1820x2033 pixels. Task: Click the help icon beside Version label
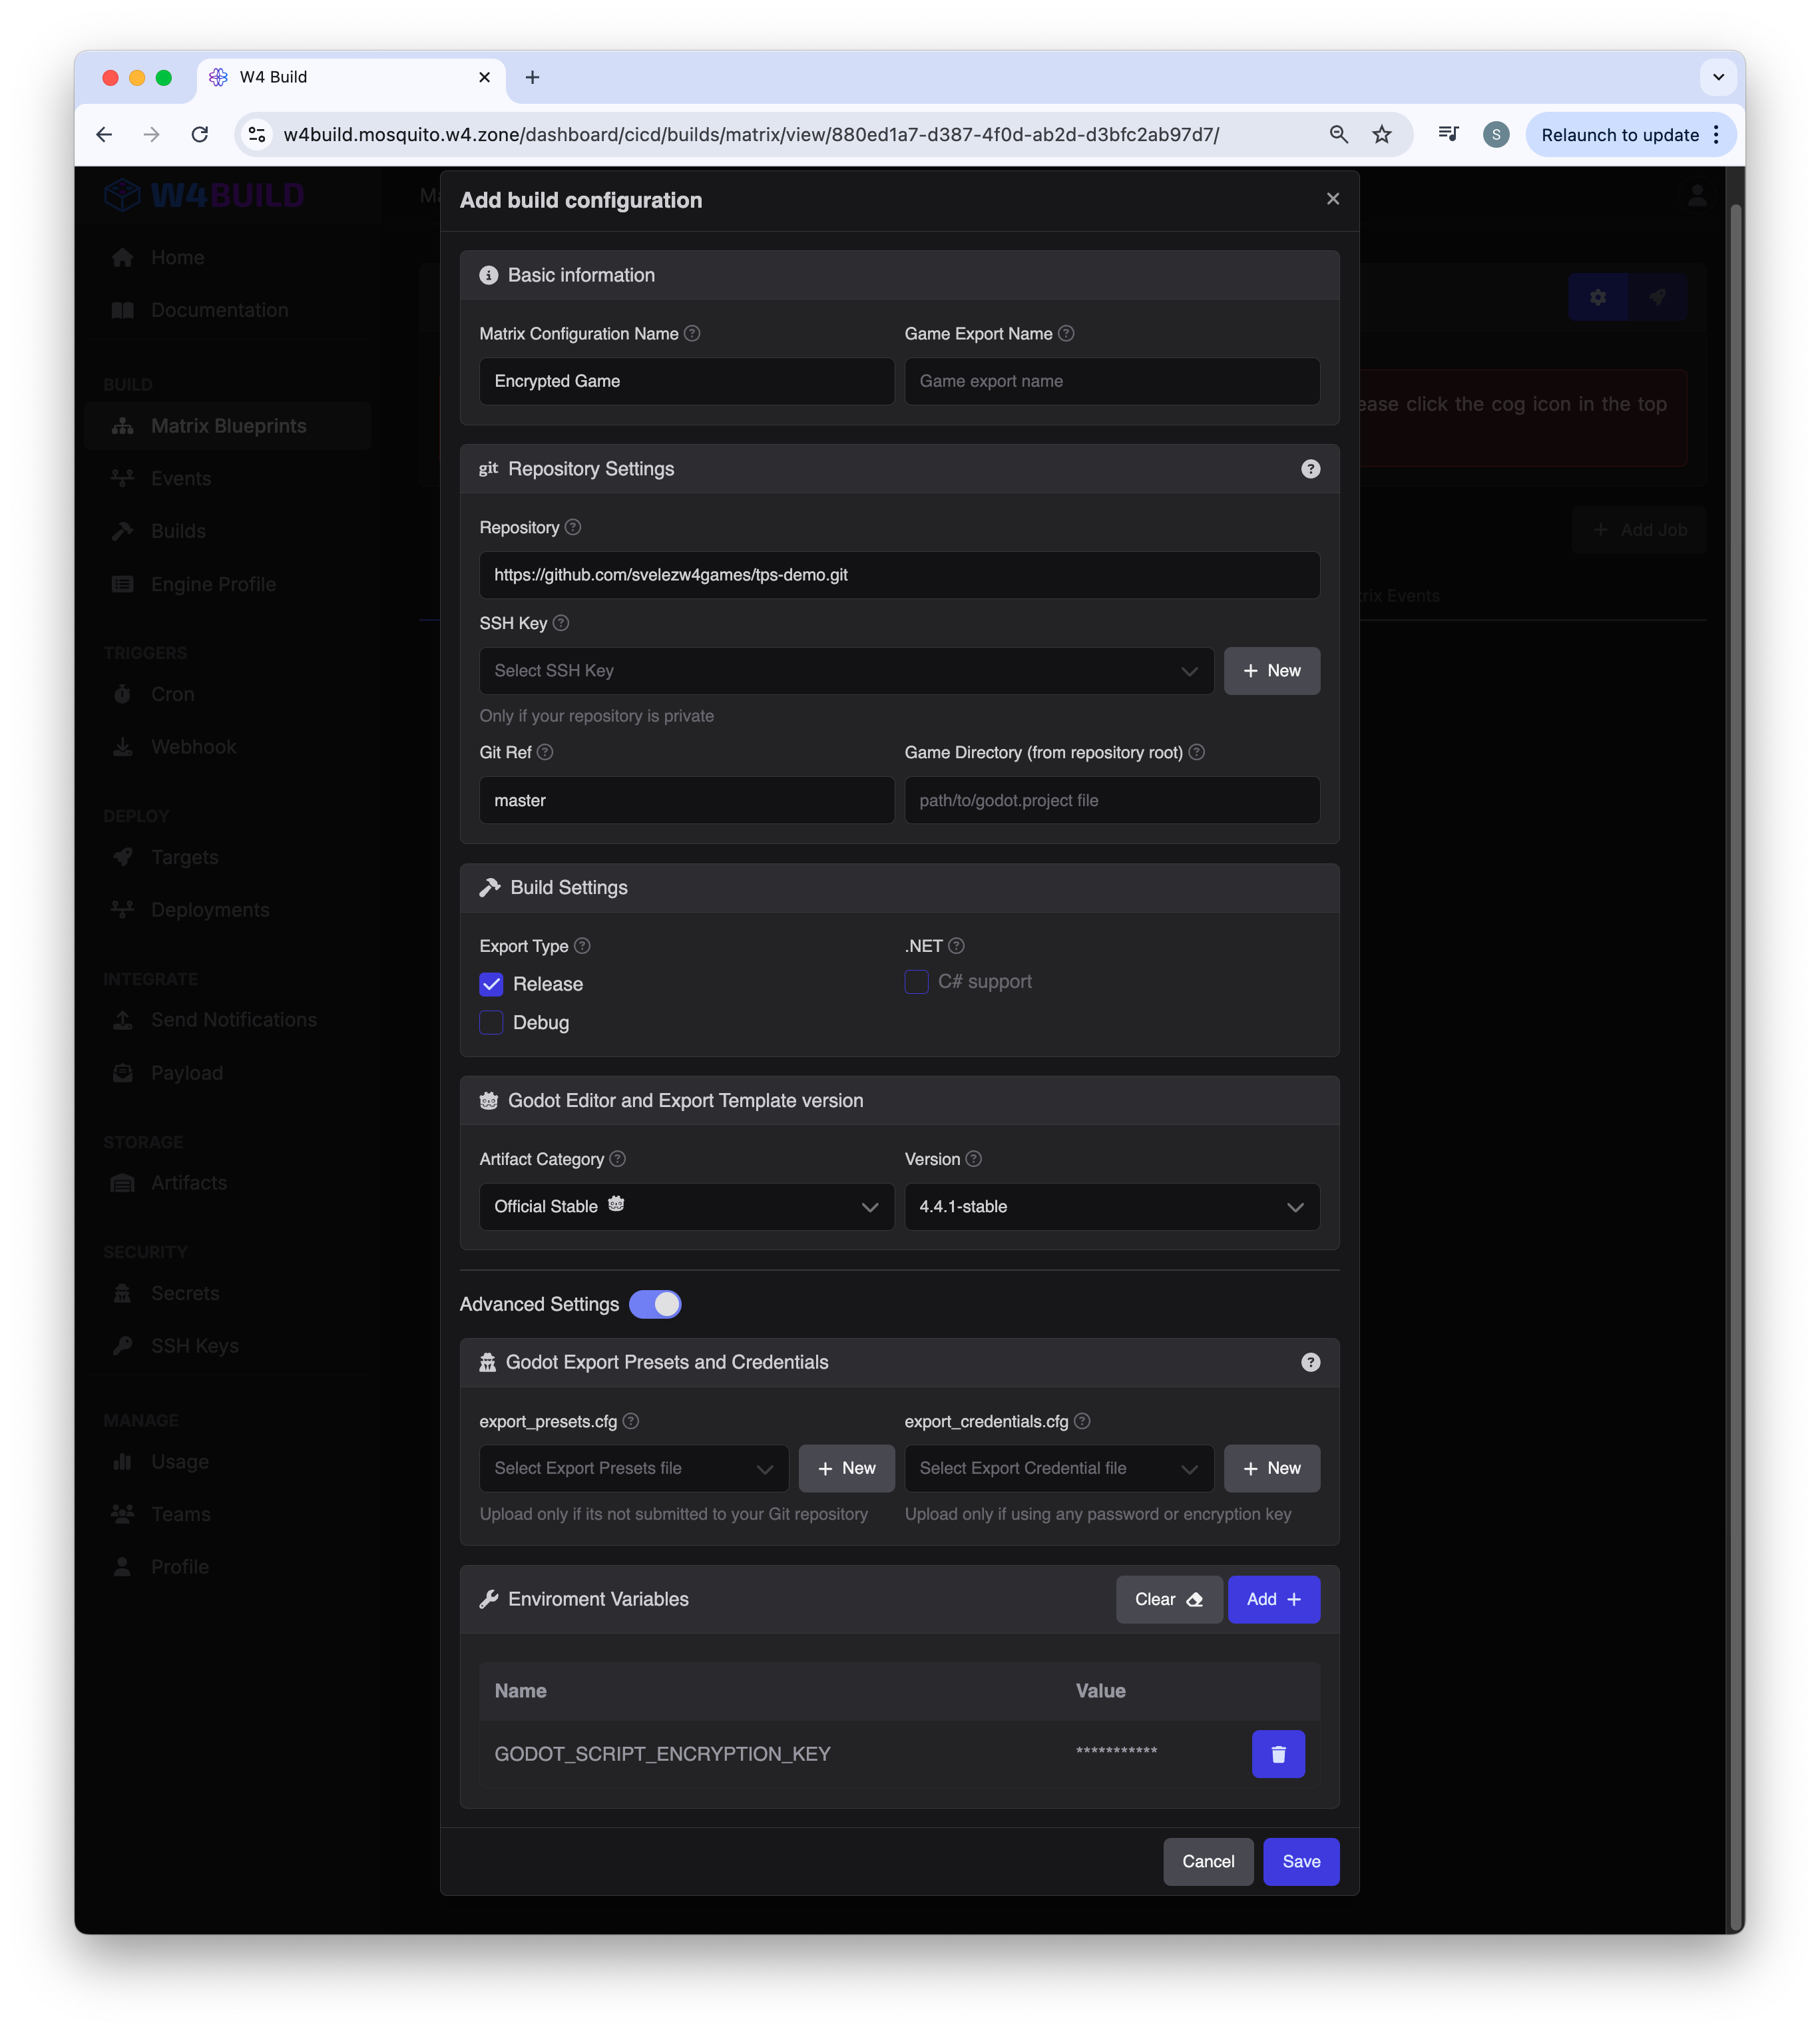974,1159
